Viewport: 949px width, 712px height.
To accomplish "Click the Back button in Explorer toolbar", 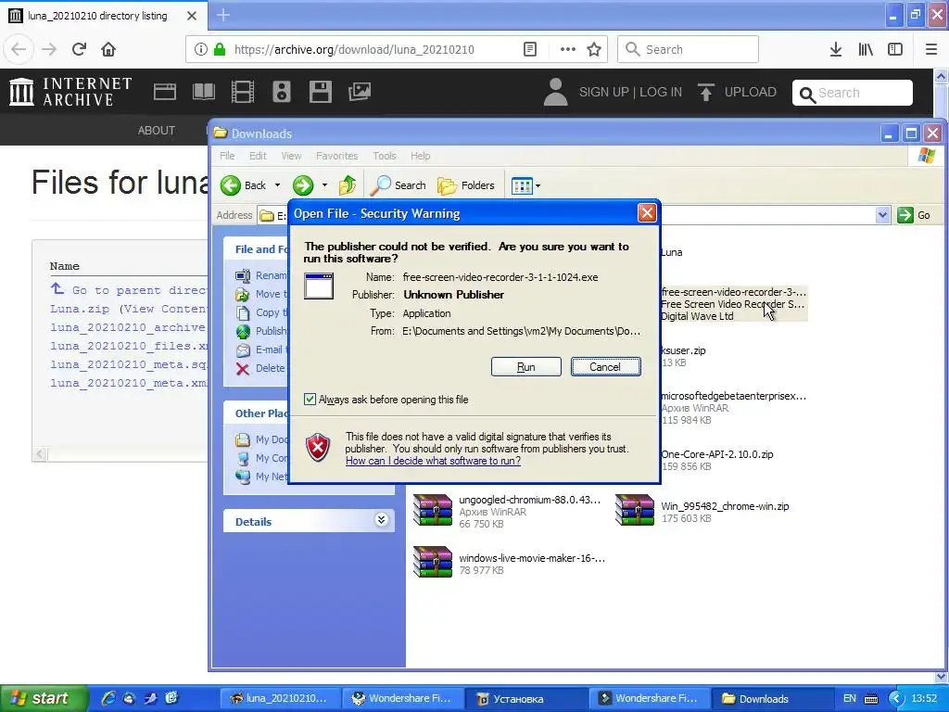I will [x=244, y=185].
